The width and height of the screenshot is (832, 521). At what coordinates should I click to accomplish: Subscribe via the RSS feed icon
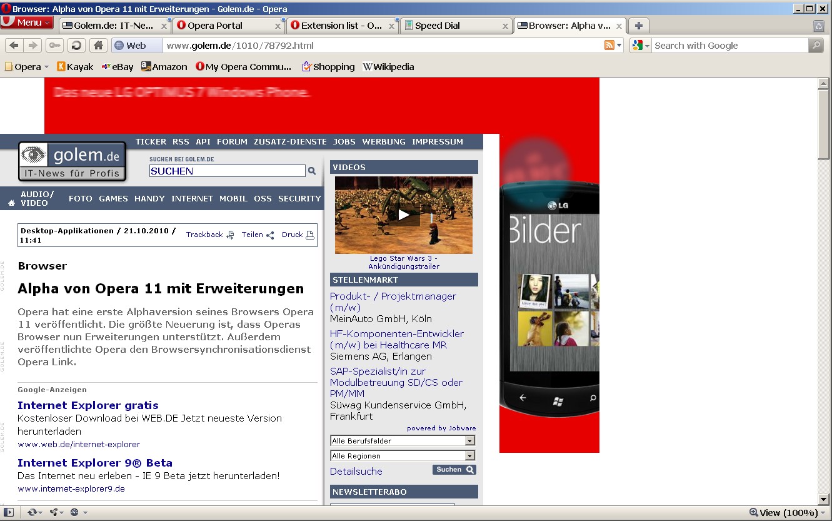[611, 45]
